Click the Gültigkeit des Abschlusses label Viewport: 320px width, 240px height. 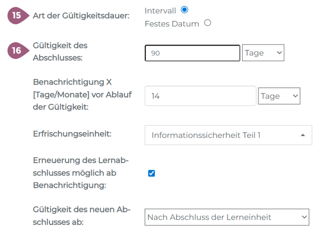(60, 51)
